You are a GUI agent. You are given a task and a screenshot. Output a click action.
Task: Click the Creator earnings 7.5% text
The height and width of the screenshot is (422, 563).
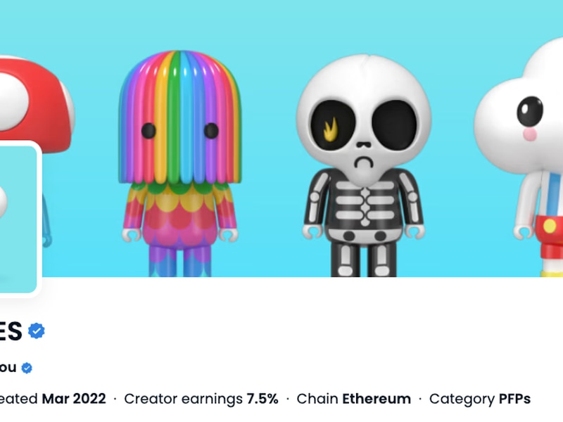click(201, 399)
